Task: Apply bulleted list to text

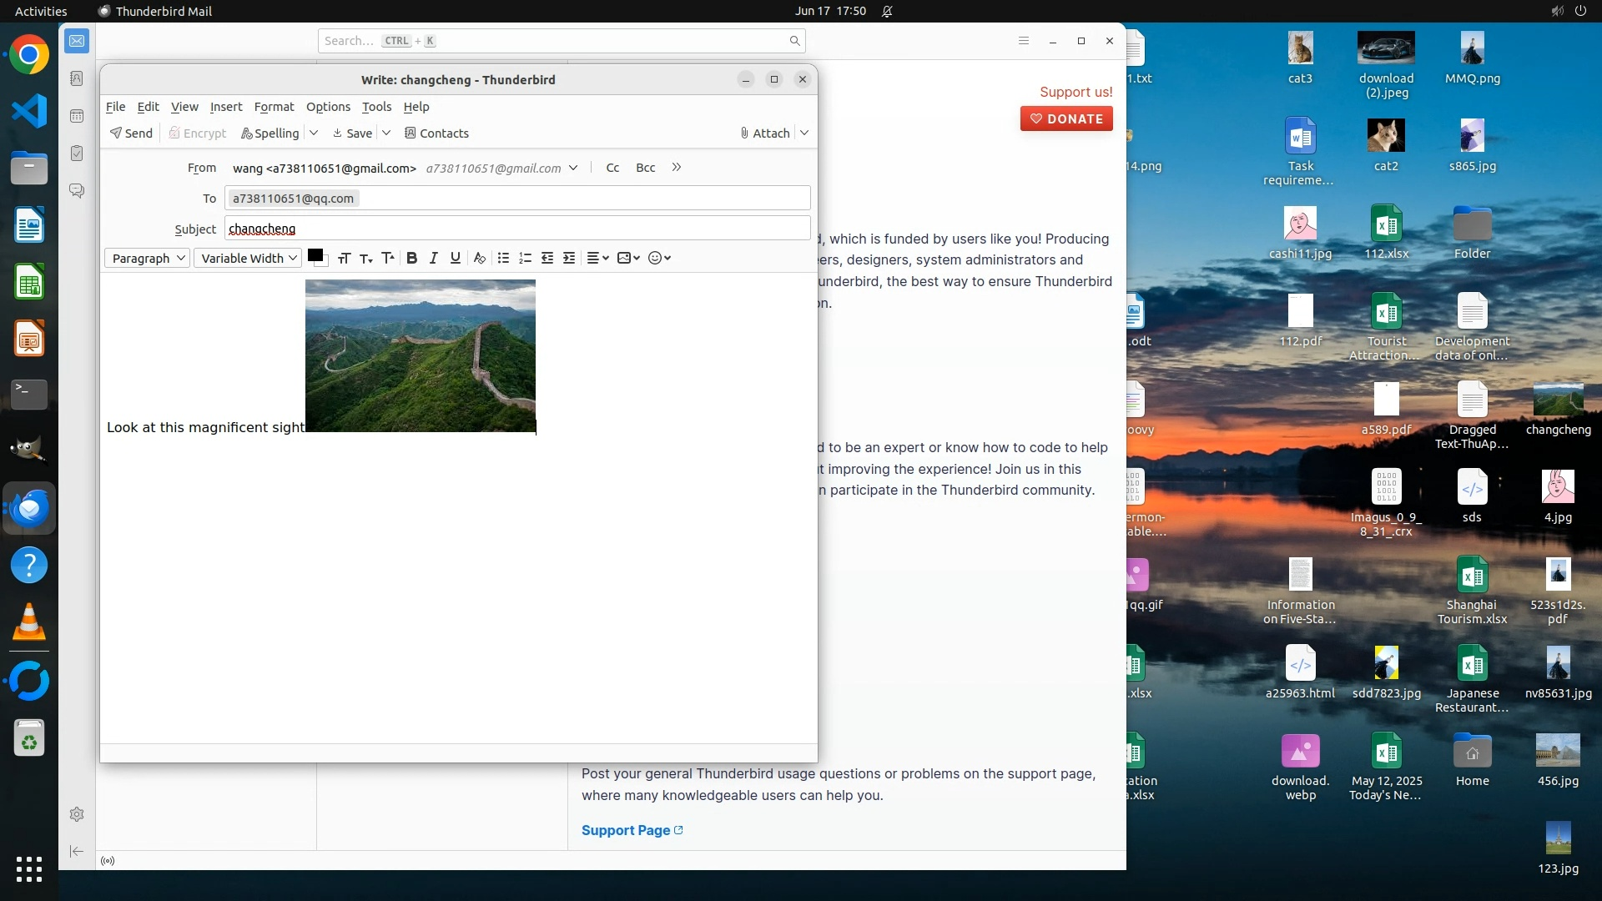Action: pyautogui.click(x=503, y=259)
